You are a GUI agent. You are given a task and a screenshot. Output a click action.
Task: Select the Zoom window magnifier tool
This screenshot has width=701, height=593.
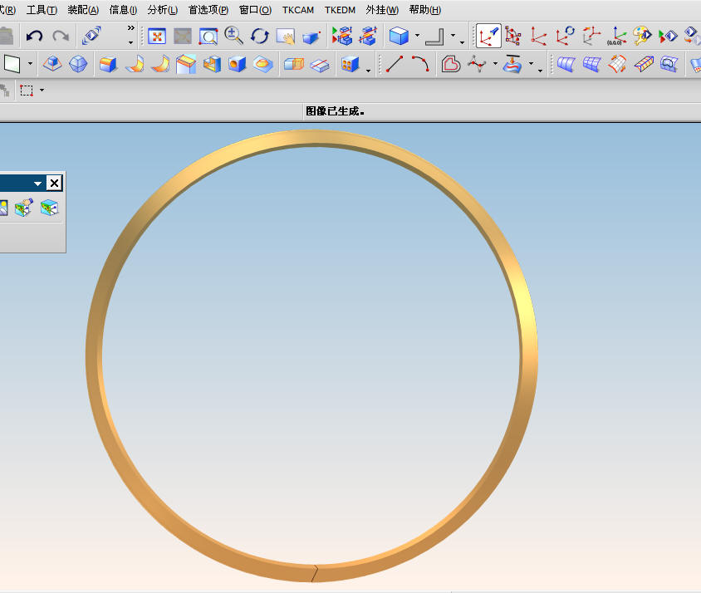(208, 37)
